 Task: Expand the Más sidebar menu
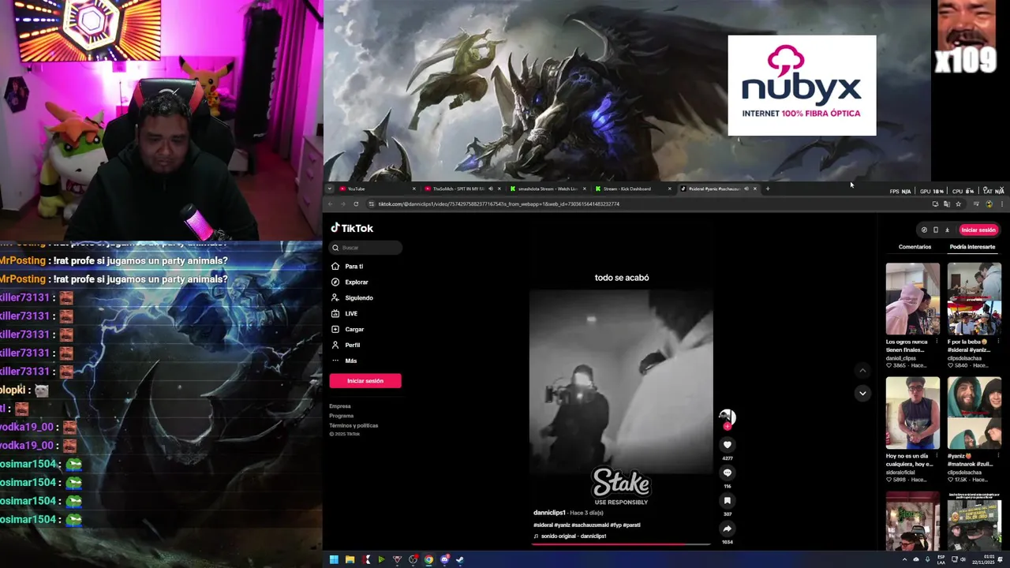(345, 361)
